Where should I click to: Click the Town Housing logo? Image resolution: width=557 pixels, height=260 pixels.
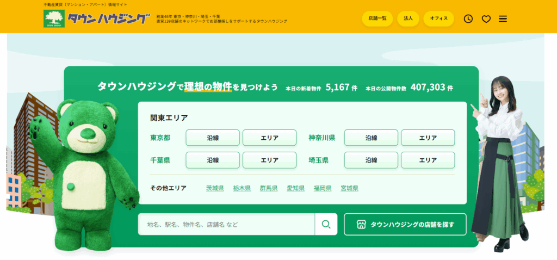[96, 18]
